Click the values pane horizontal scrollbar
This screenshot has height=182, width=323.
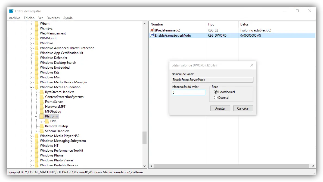[x=231, y=166]
